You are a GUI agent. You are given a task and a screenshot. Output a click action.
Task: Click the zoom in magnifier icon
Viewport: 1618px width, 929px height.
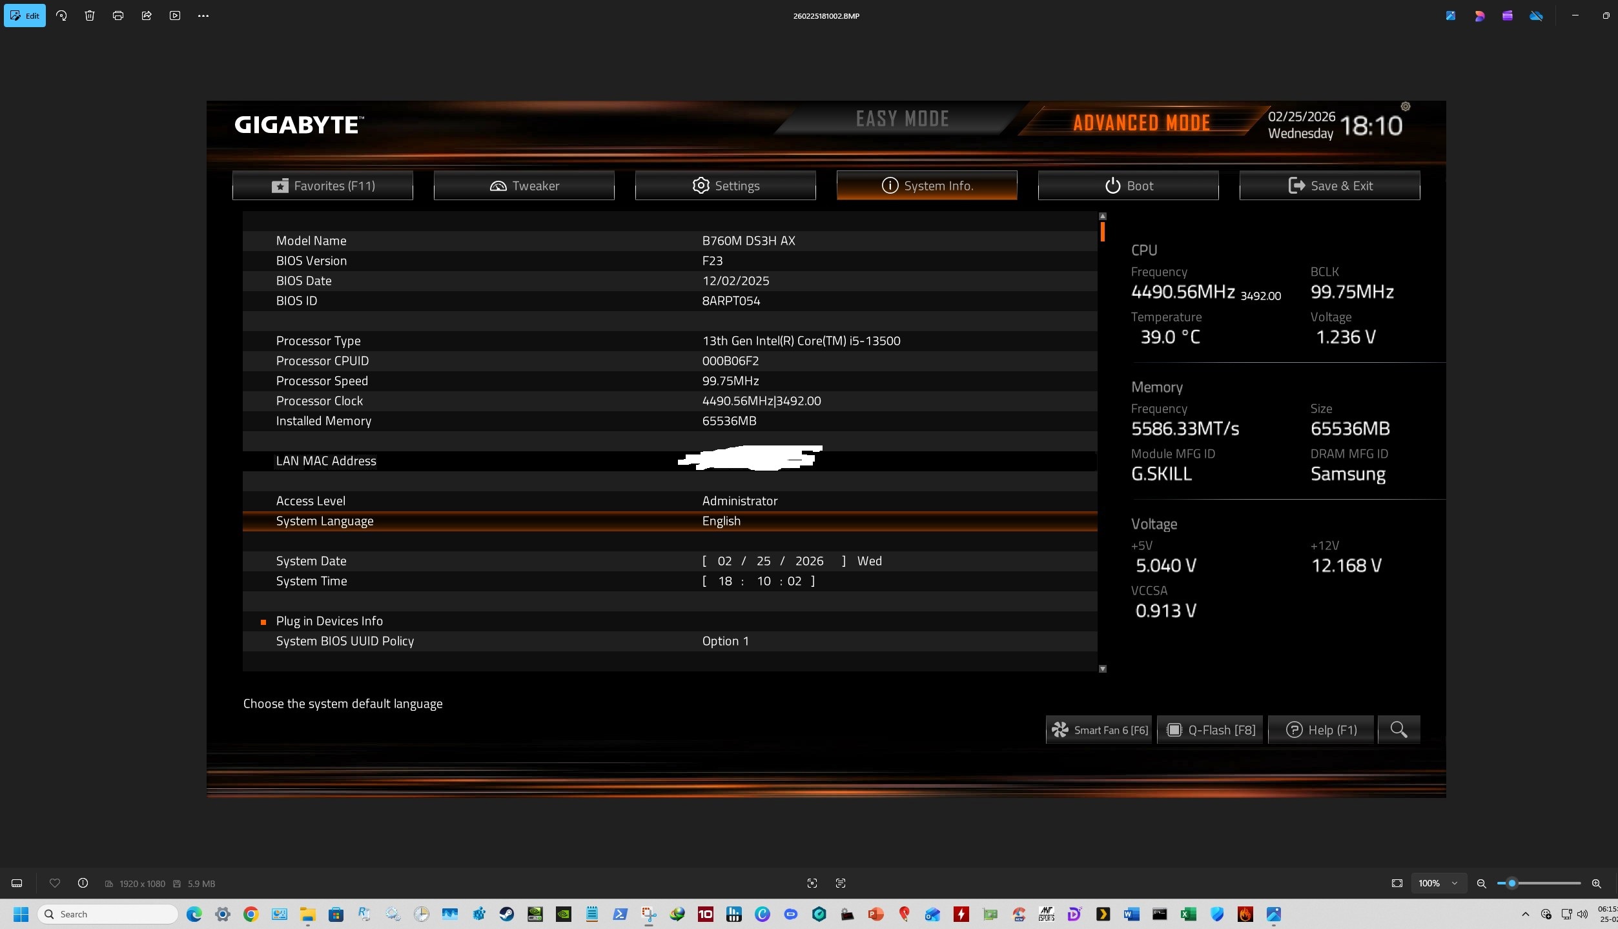(1596, 883)
